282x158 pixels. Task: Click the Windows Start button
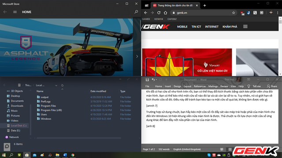4,155
